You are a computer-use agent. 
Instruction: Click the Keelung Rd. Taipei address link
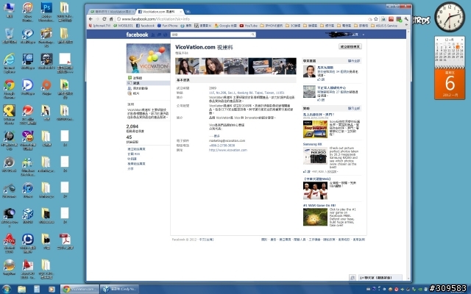(247, 93)
